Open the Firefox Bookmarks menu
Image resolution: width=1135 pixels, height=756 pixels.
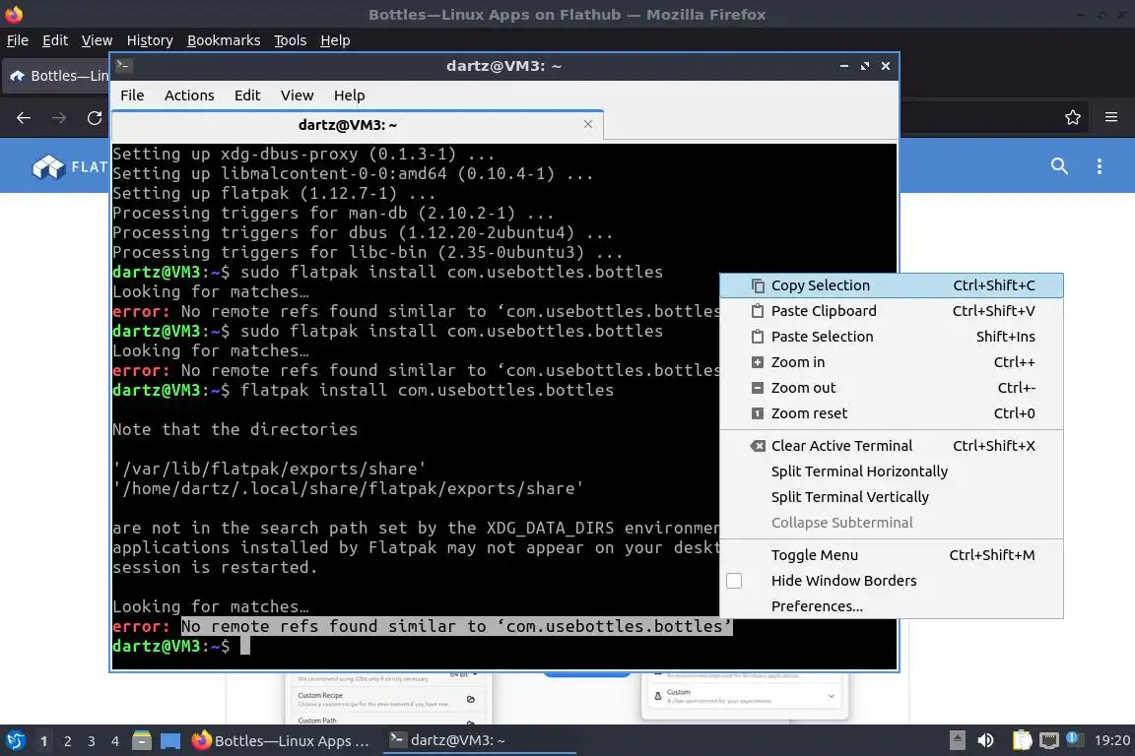(x=224, y=40)
